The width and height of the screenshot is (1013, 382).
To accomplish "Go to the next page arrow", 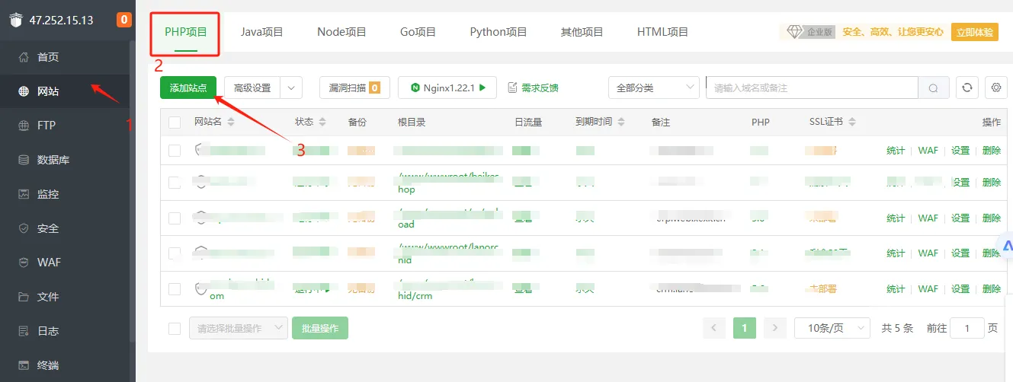I will tap(774, 328).
